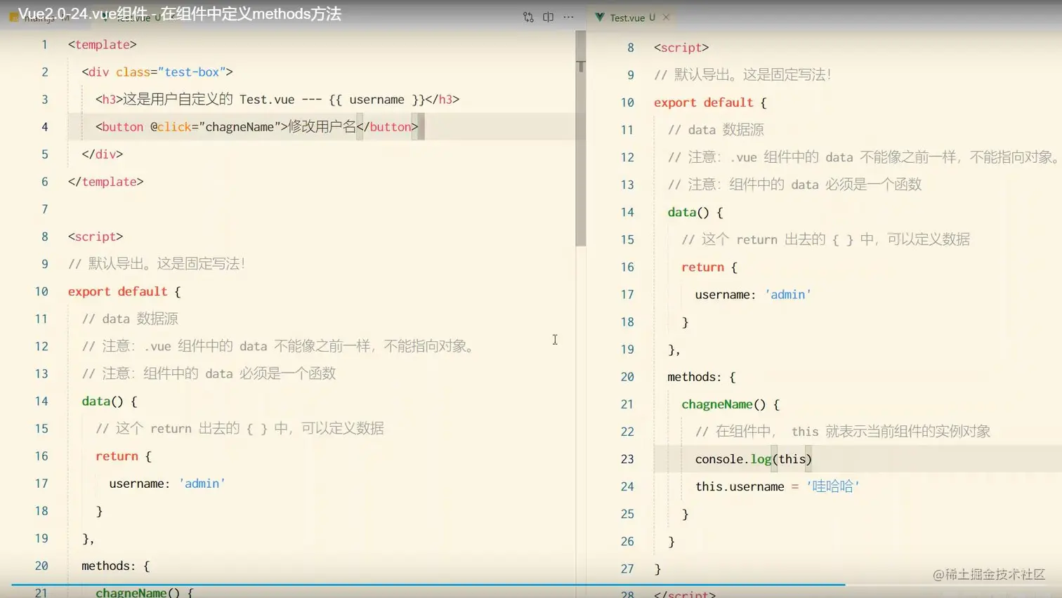Click the left editor's vertical scrollbar thumb

point(580,138)
